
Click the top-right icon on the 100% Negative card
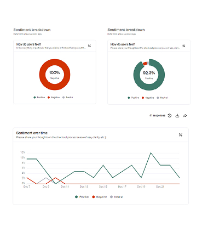tap(89, 46)
